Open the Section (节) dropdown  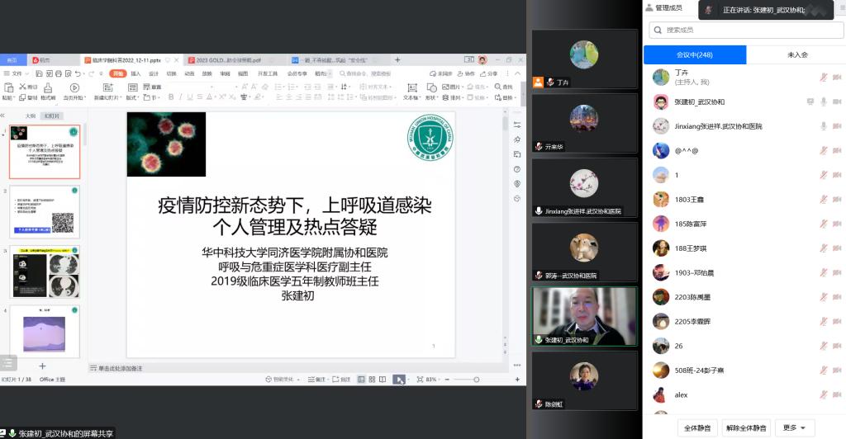click(x=151, y=97)
